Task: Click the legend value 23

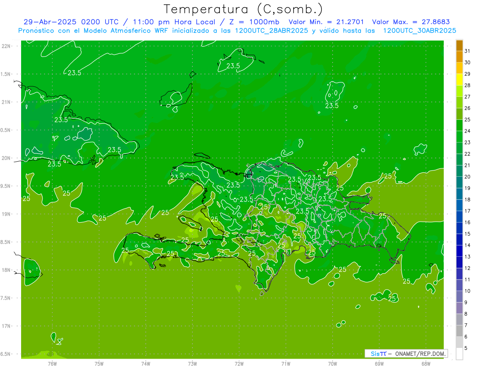Action: pos(467,143)
